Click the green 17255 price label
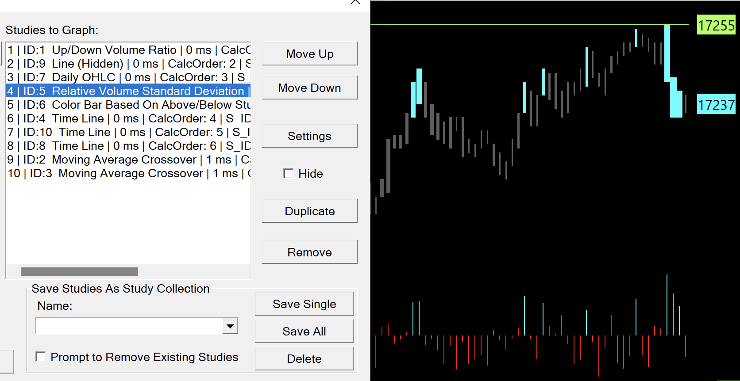The image size is (740, 381). [x=716, y=25]
